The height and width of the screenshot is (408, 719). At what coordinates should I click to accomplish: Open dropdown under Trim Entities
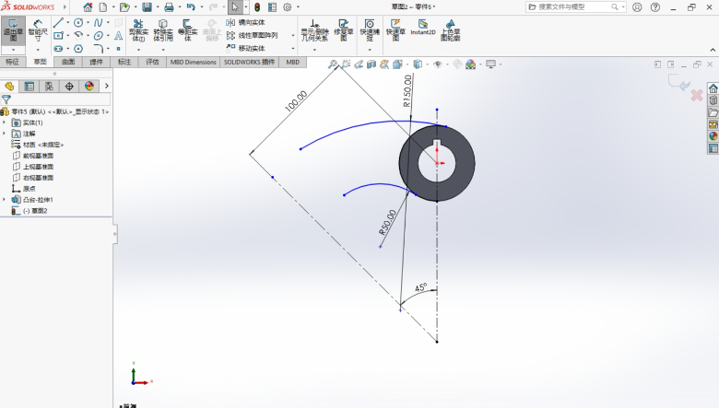coord(138,50)
